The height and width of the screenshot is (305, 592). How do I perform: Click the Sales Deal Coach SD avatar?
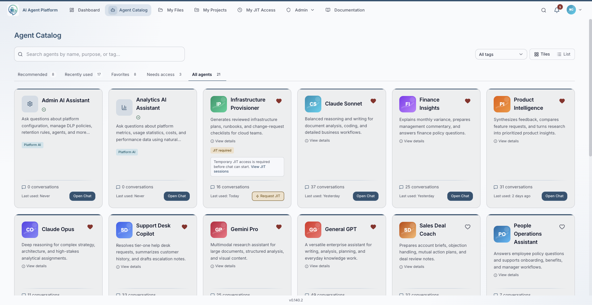tap(407, 230)
